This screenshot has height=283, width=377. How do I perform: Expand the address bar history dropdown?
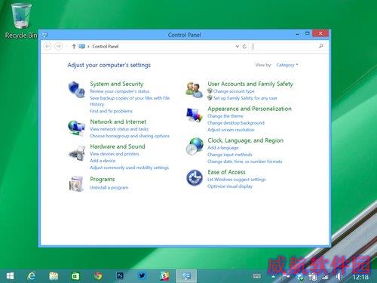(x=237, y=46)
